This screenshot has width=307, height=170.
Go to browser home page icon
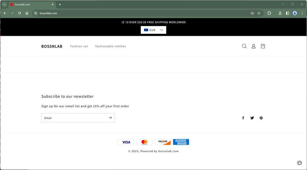click(x=27, y=13)
